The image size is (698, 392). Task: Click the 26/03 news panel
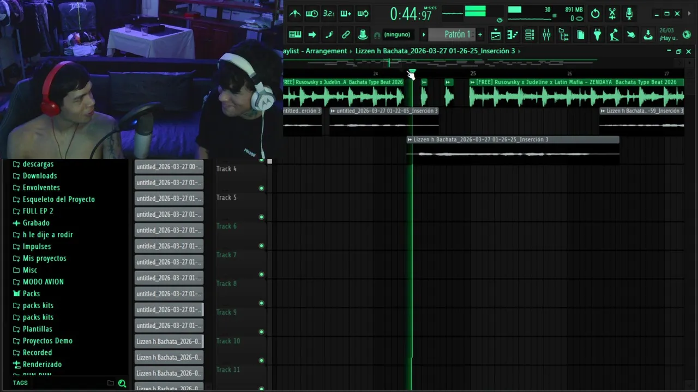coord(669,35)
